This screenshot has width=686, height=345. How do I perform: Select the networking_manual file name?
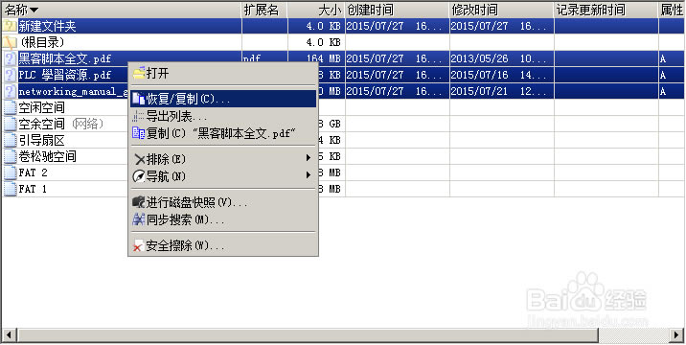(x=73, y=91)
